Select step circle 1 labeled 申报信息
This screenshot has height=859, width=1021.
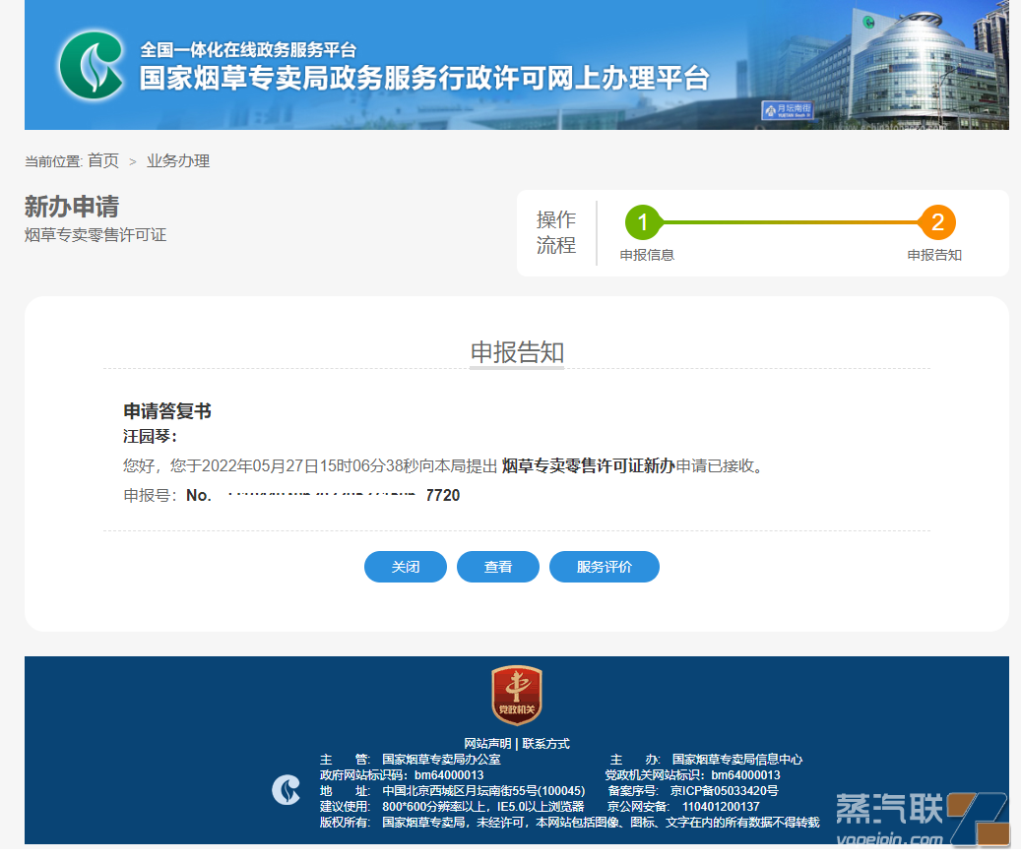(644, 222)
